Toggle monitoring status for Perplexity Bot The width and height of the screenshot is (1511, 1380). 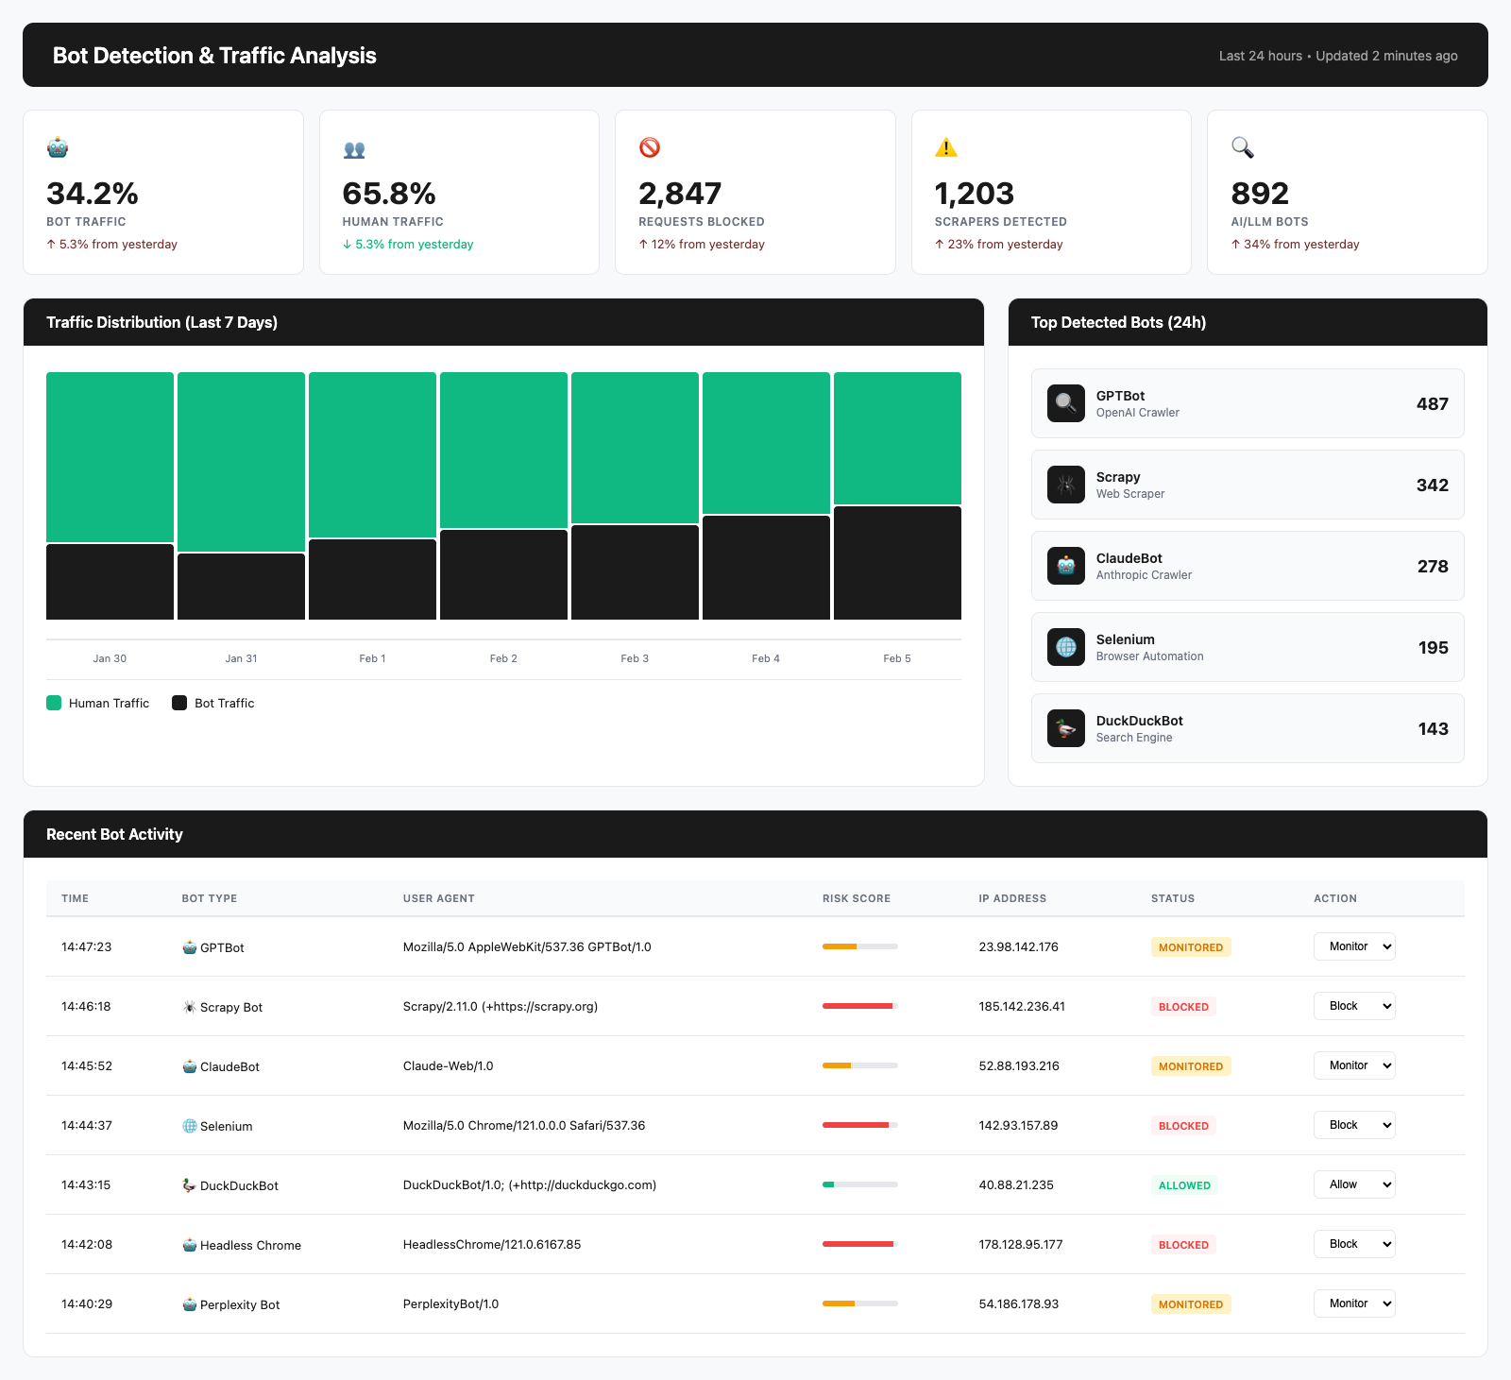click(1191, 1303)
